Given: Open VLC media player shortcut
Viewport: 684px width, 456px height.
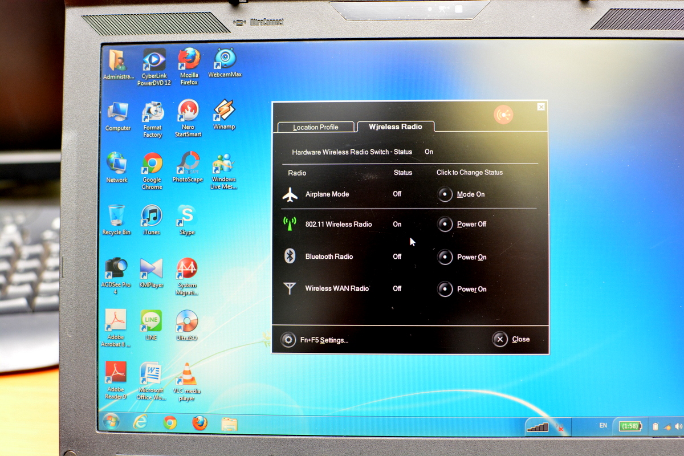Looking at the screenshot, I should click(x=187, y=382).
